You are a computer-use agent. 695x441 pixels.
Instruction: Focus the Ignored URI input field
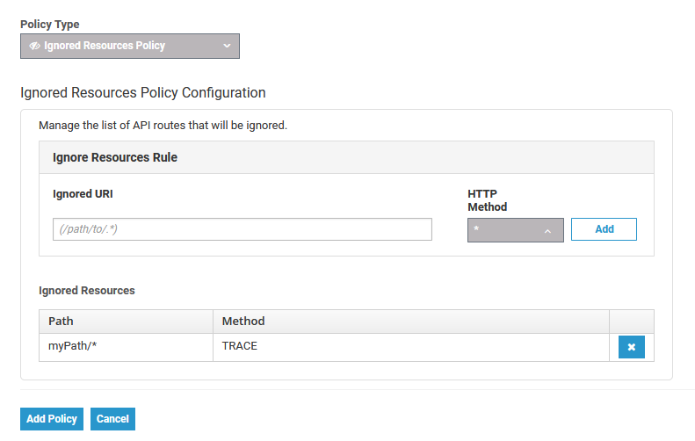point(242,229)
